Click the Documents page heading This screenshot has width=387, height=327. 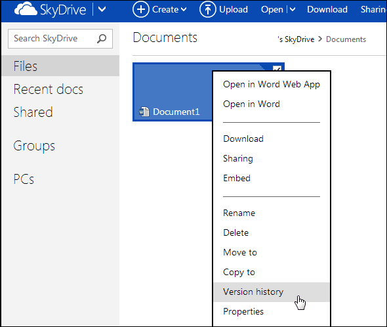tap(165, 38)
